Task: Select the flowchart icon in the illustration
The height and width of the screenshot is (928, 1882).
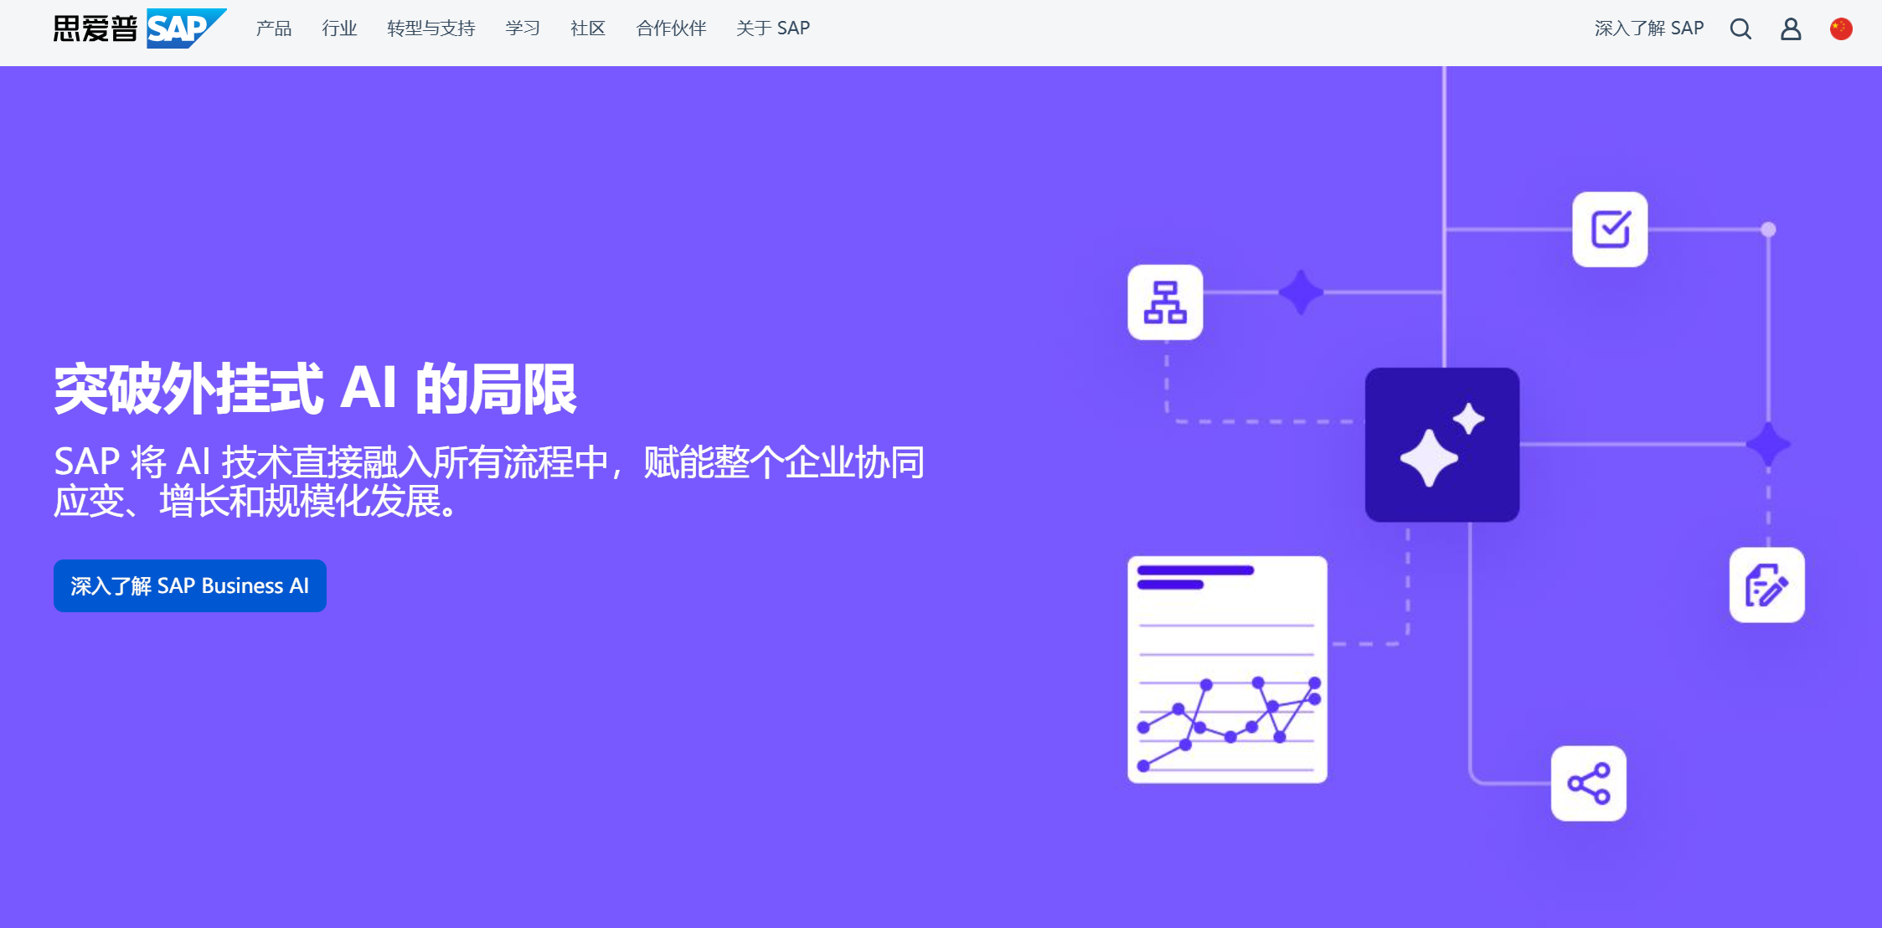Action: coord(1164,302)
